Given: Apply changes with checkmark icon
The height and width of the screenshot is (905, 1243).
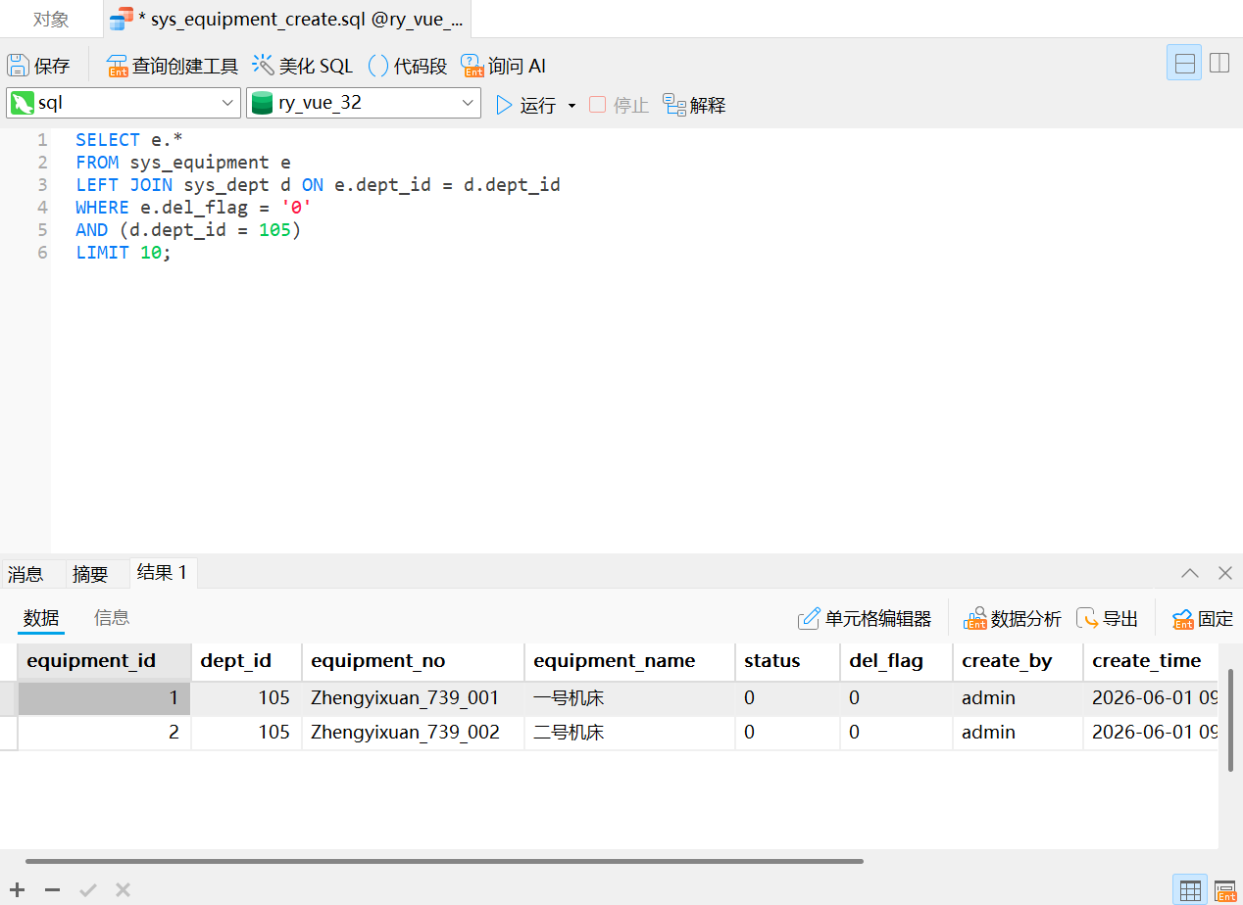Looking at the screenshot, I should pyautogui.click(x=88, y=889).
